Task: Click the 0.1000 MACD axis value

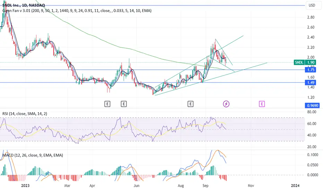Action: point(313,155)
